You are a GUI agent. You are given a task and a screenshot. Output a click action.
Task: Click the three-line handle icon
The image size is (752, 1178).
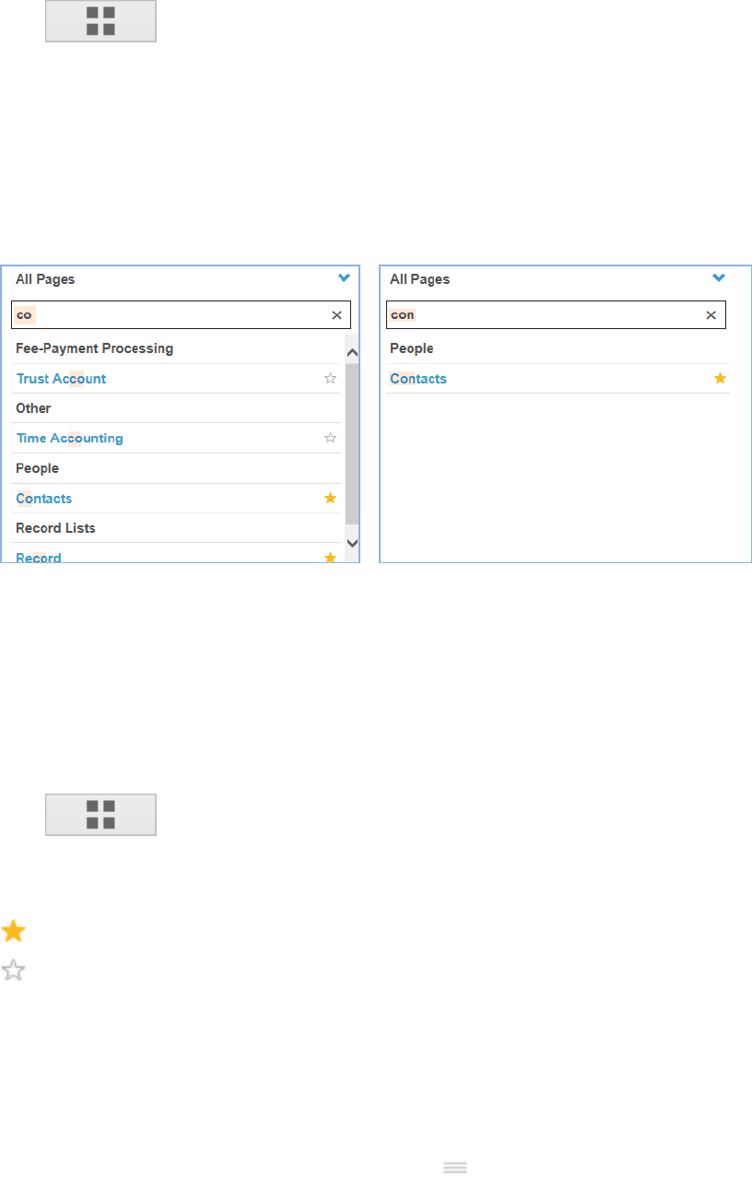pos(455,1167)
